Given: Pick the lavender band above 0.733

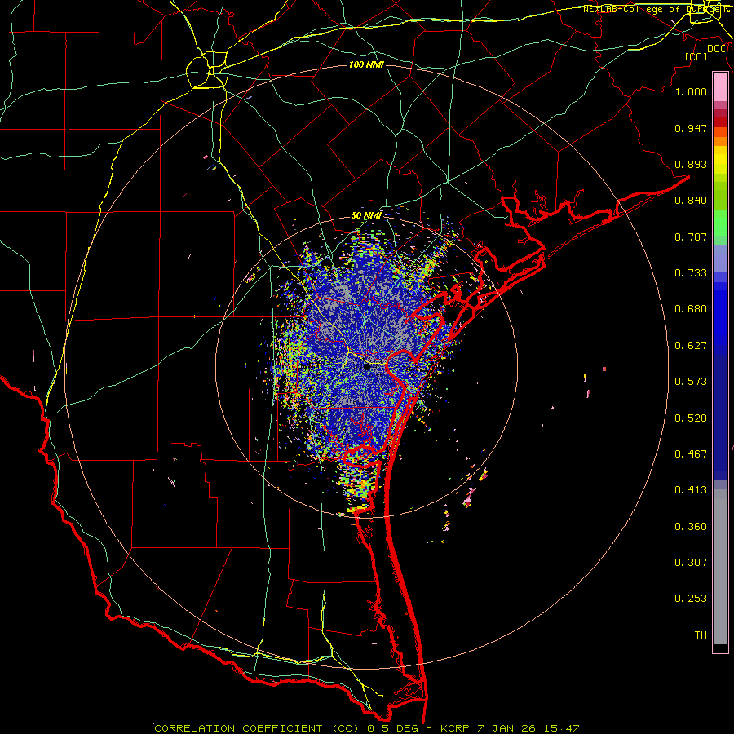Looking at the screenshot, I should pos(720,259).
